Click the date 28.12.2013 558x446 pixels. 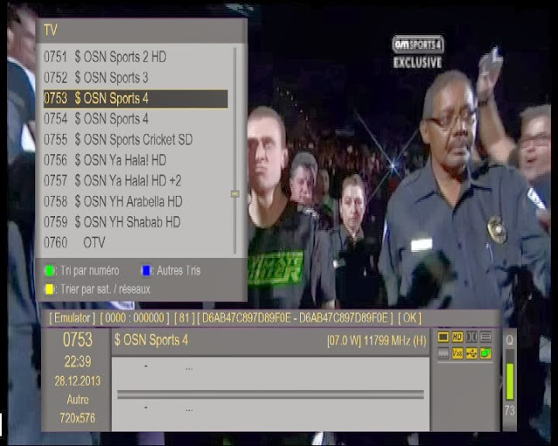pos(78,382)
